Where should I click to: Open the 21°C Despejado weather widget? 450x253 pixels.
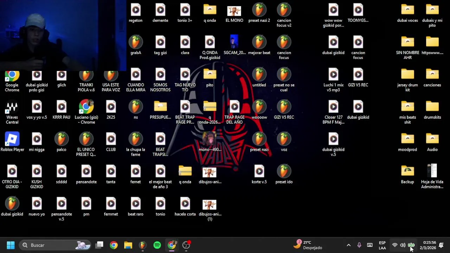point(308,245)
